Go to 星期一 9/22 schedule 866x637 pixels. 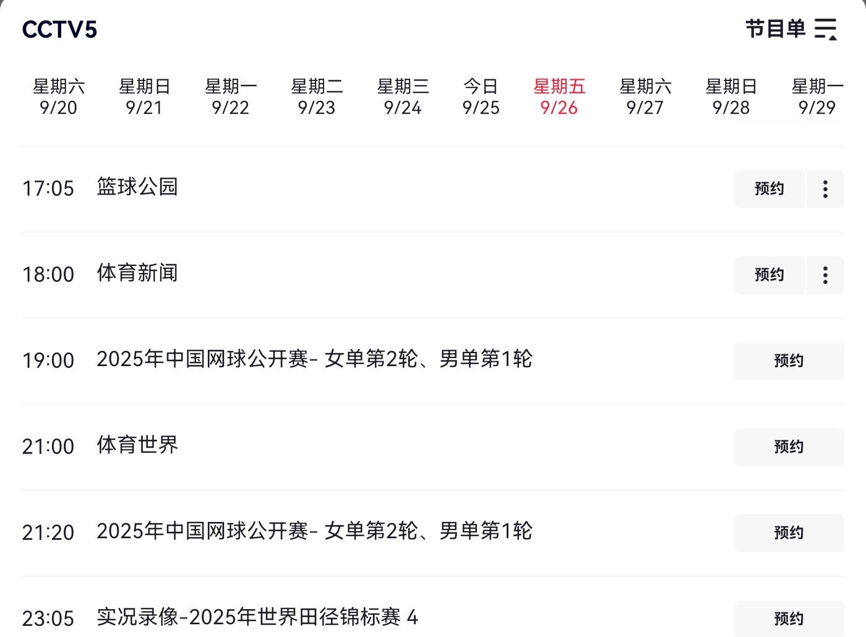231,96
